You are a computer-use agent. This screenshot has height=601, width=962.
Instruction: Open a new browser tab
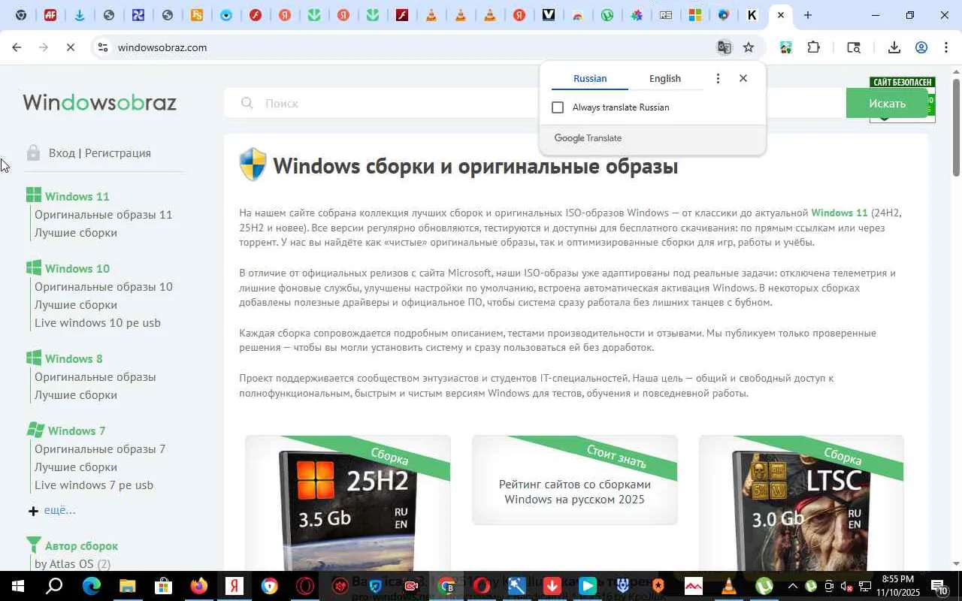click(808, 15)
